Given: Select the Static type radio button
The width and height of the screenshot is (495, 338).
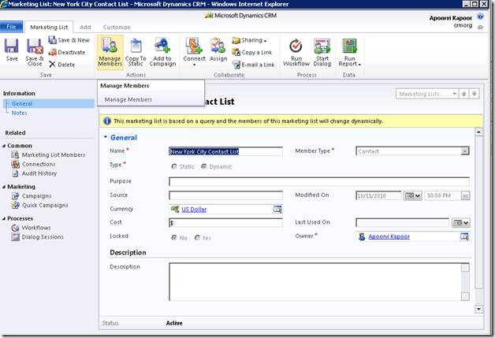Looking at the screenshot, I should [174, 166].
